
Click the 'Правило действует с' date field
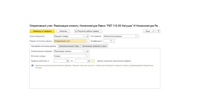click(60, 61)
